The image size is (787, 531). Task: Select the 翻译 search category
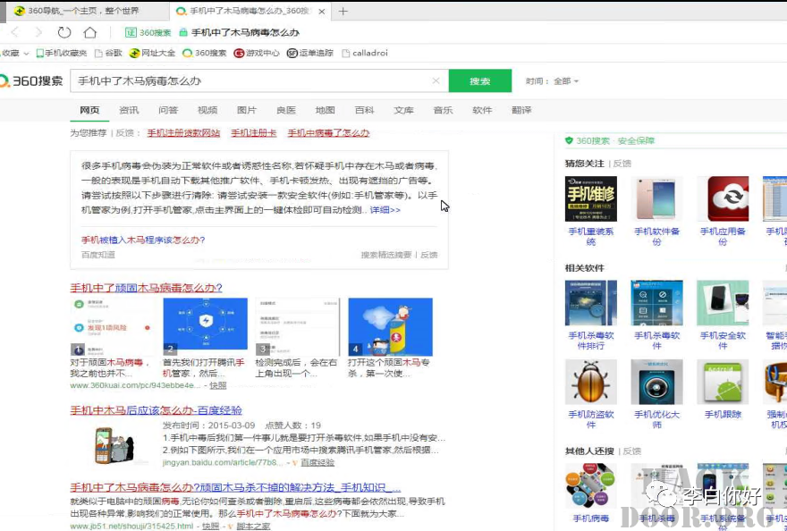(x=521, y=110)
